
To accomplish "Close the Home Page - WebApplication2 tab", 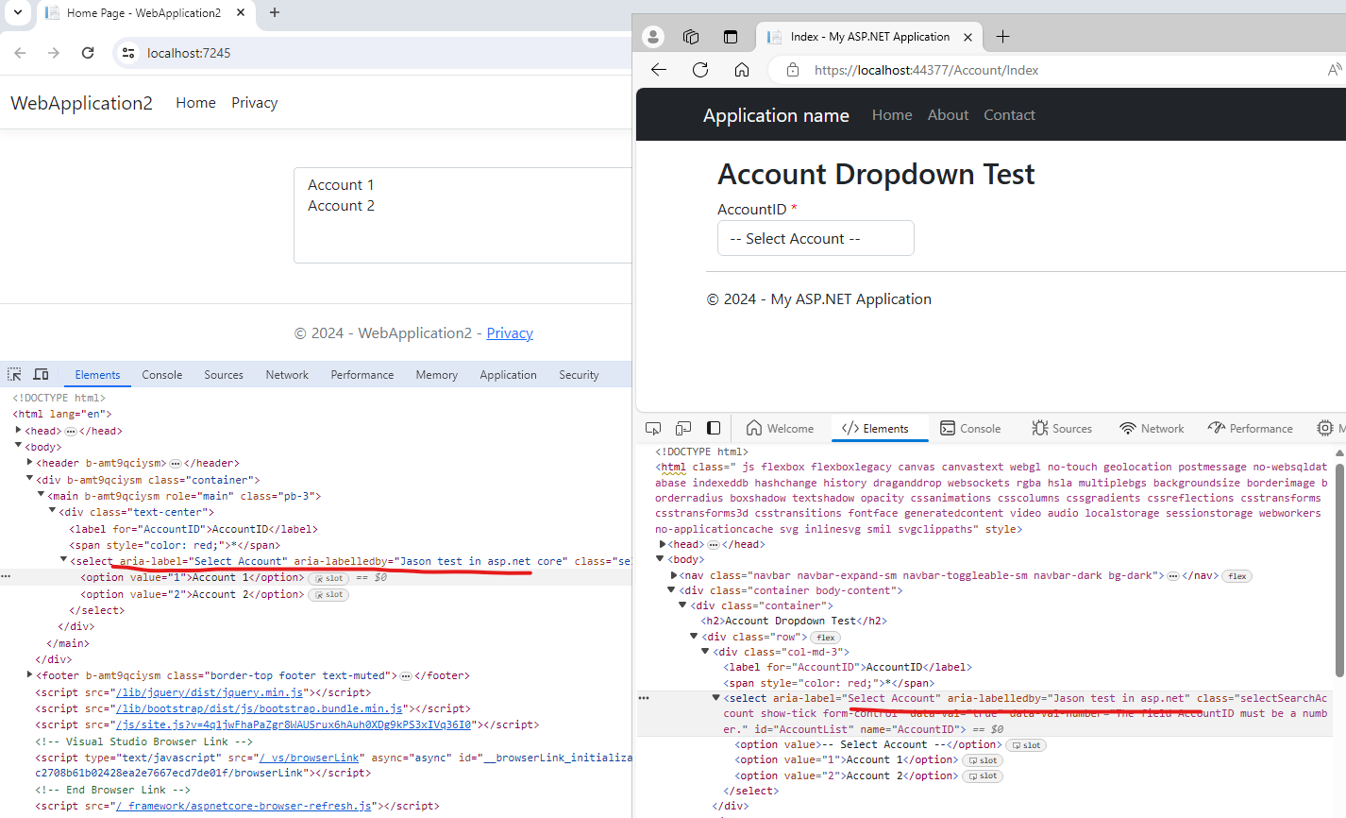I will (240, 12).
